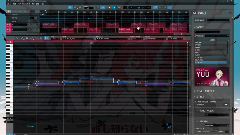Arm record on track 2
240x135 pixels.
36,29
